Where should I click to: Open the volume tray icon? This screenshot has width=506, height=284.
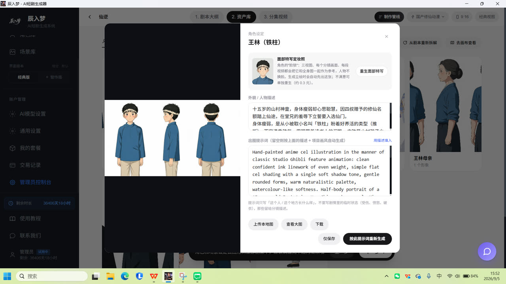click(457, 276)
